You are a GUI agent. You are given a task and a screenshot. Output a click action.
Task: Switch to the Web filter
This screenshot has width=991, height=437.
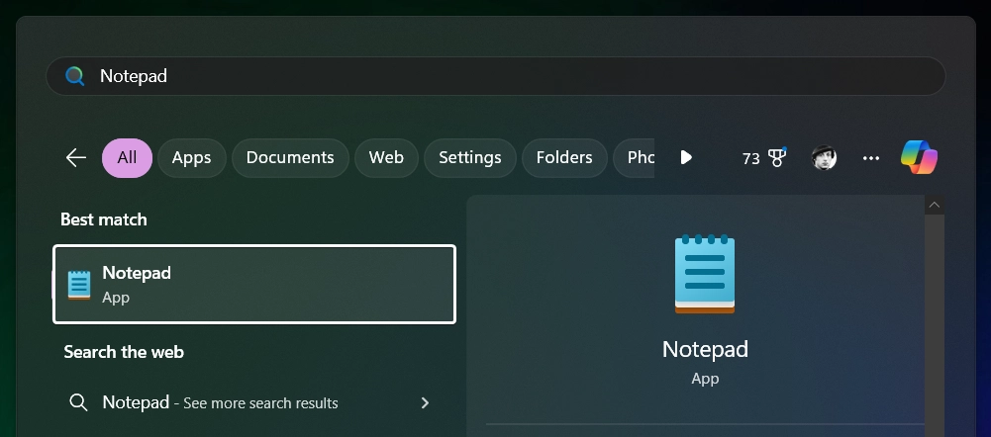(386, 158)
